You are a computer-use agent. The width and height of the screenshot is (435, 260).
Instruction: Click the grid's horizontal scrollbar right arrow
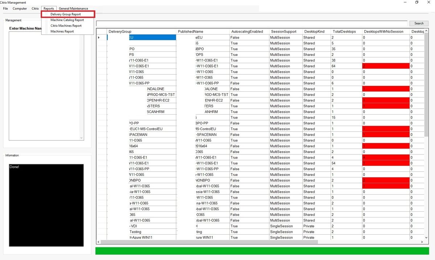pyautogui.click(x=422, y=242)
